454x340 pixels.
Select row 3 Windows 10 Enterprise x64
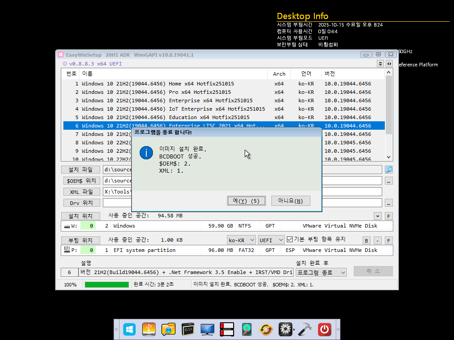[224, 100]
